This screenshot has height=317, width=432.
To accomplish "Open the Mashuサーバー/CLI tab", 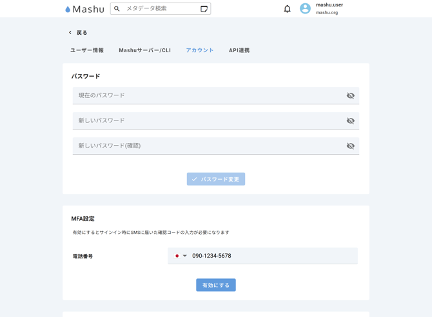I will coord(144,50).
